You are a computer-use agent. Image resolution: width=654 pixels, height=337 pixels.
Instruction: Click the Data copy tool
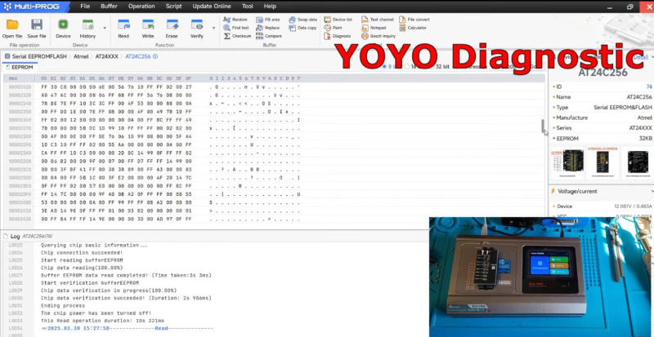302,28
